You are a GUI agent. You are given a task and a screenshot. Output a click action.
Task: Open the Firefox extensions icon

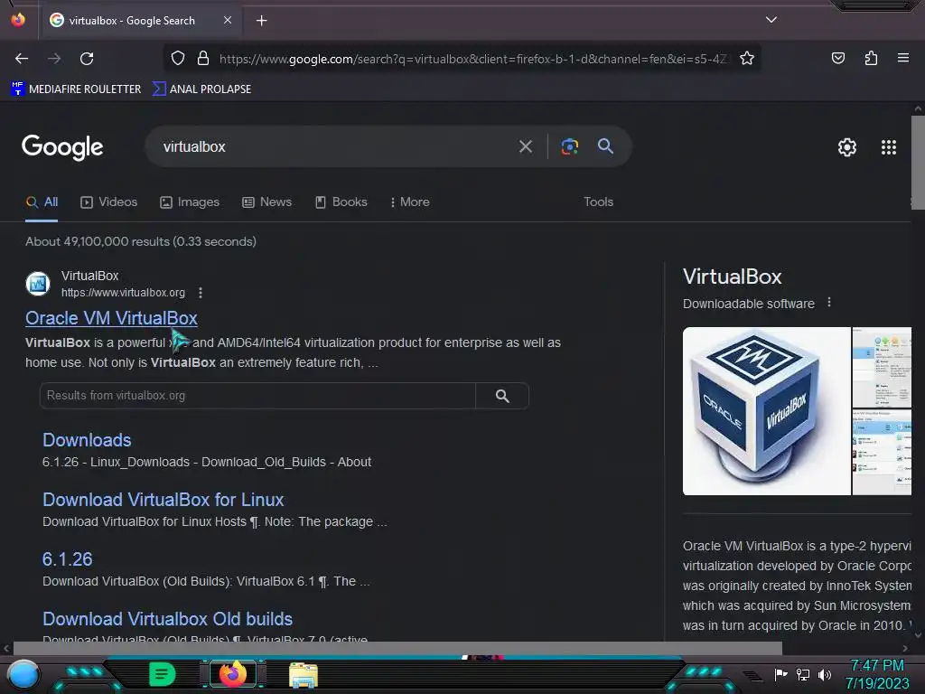[871, 58]
